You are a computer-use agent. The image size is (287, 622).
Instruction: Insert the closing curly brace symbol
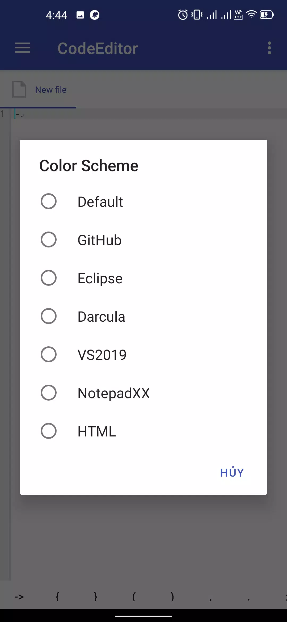pos(96,597)
